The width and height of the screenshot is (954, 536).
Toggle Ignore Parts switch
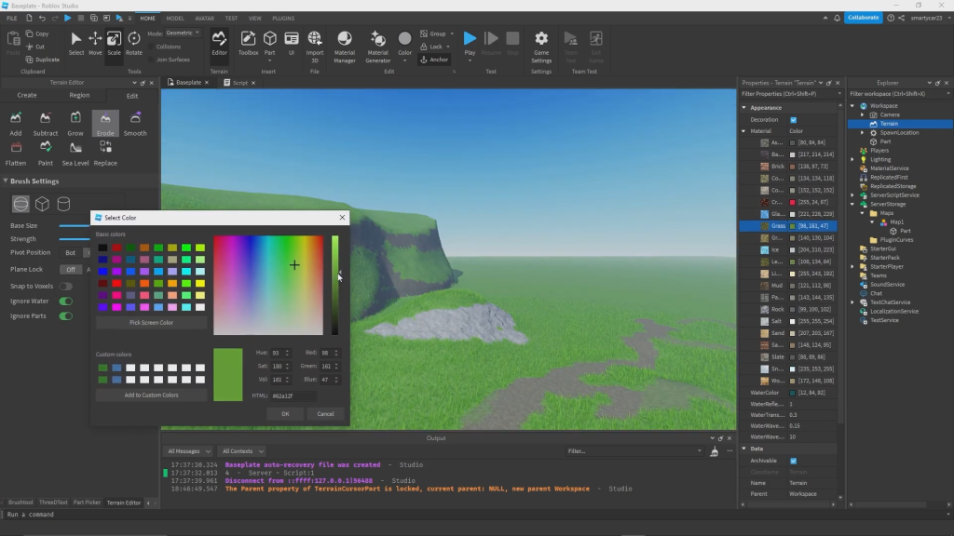[x=66, y=316]
